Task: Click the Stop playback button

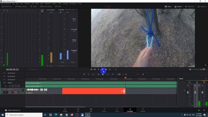Action: [x=102, y=69]
